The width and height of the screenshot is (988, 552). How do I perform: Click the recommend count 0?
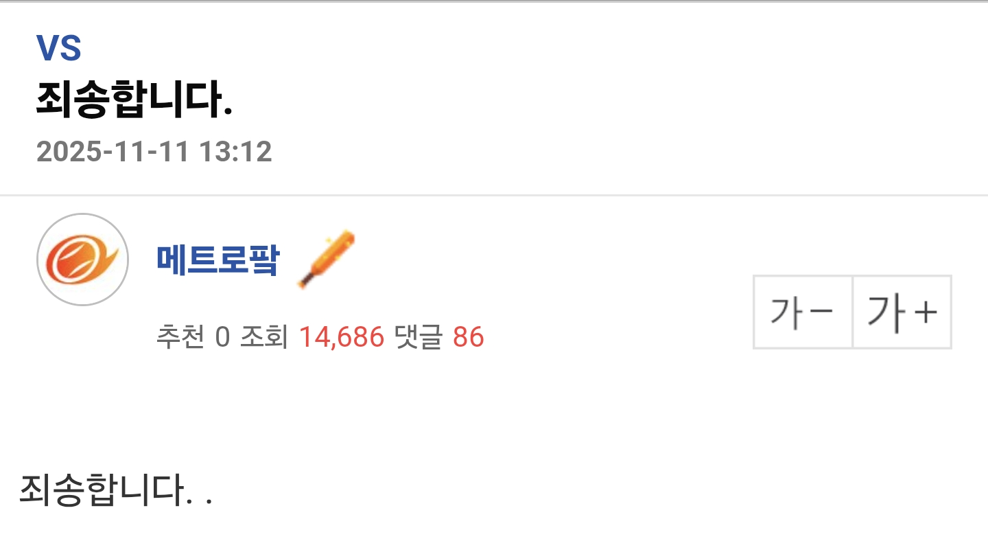point(222,337)
